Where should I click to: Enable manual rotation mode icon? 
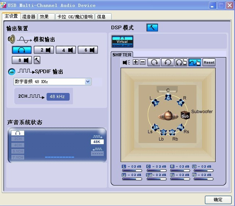(181, 62)
